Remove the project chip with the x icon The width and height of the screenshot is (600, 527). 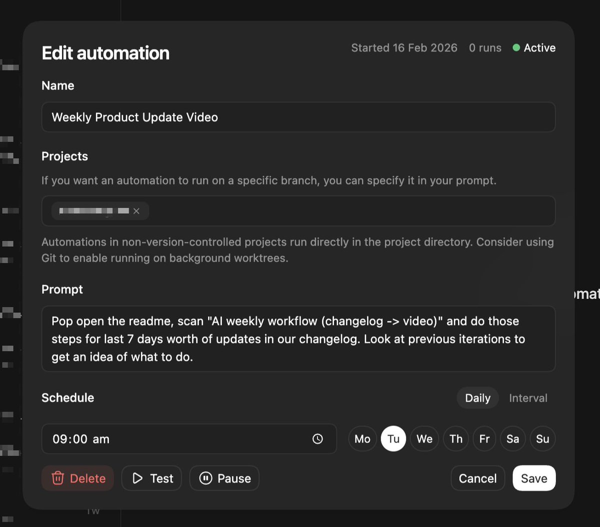[136, 211]
